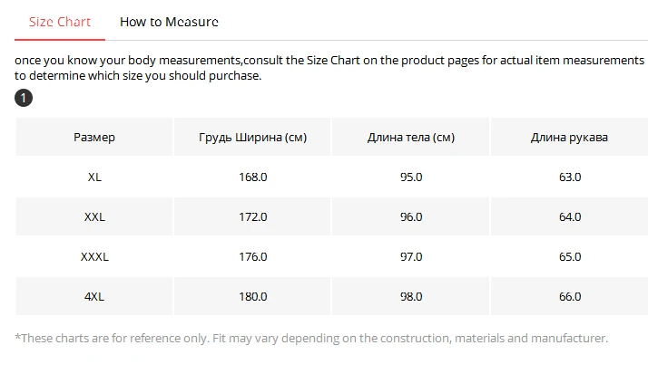
Task: Select the Грудь Ширина (см) column header
Action: tap(252, 137)
